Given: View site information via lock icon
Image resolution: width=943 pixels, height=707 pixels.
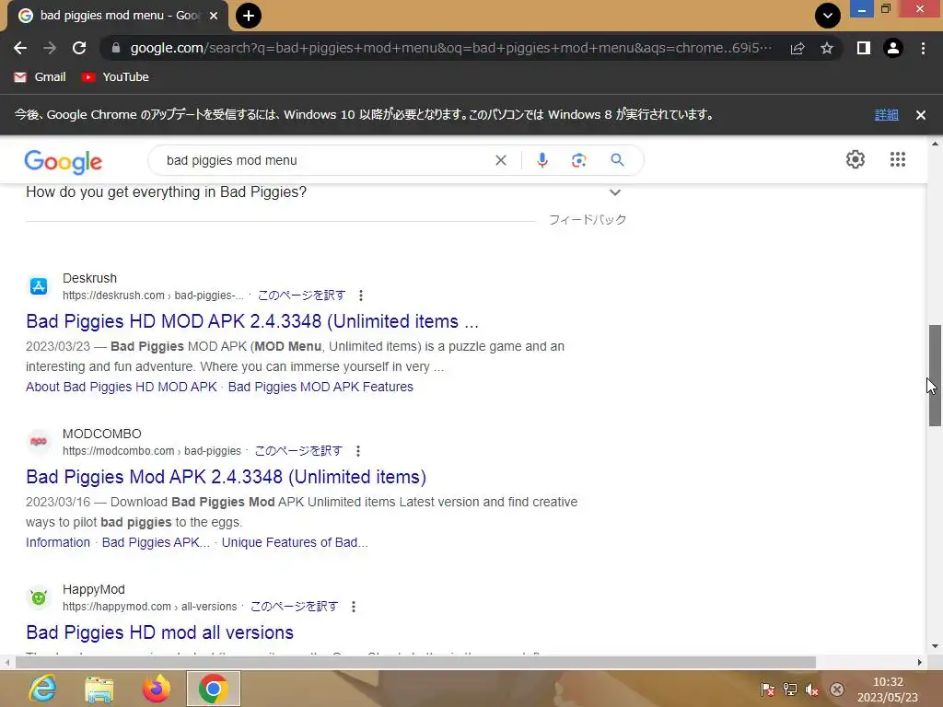Looking at the screenshot, I should click(x=116, y=48).
